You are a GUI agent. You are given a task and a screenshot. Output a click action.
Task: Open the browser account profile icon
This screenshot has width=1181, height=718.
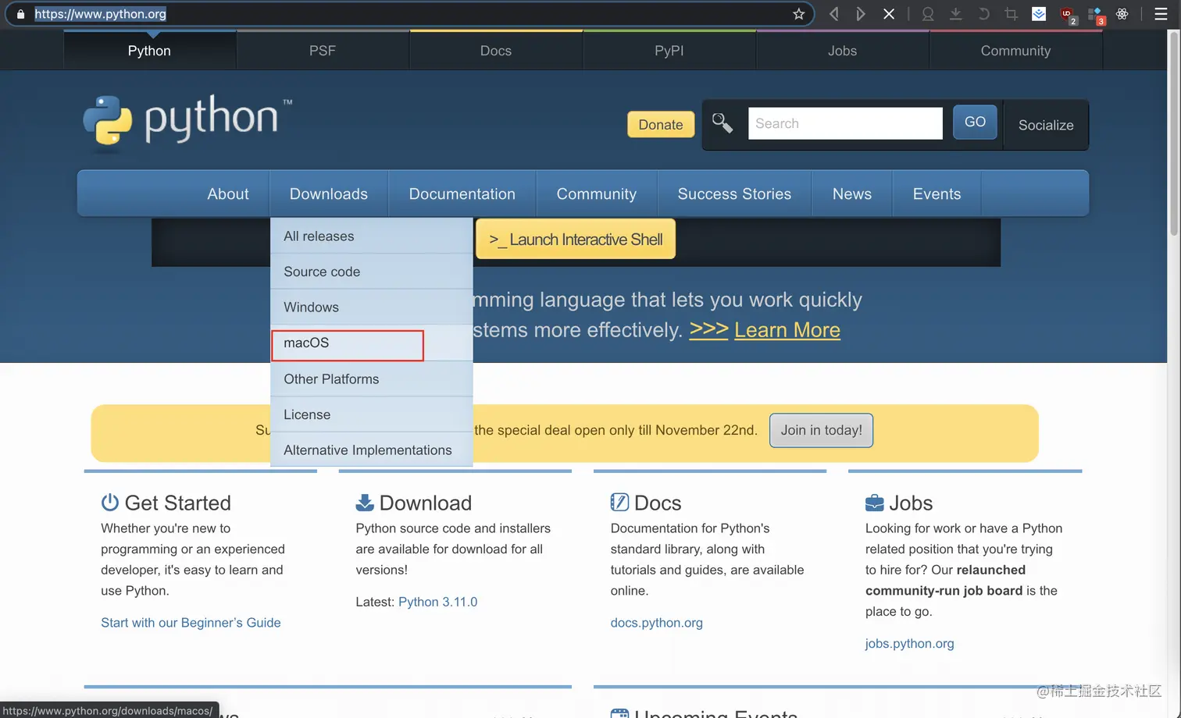pyautogui.click(x=928, y=14)
